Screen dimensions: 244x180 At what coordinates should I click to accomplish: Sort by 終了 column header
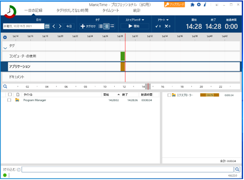[125, 95]
